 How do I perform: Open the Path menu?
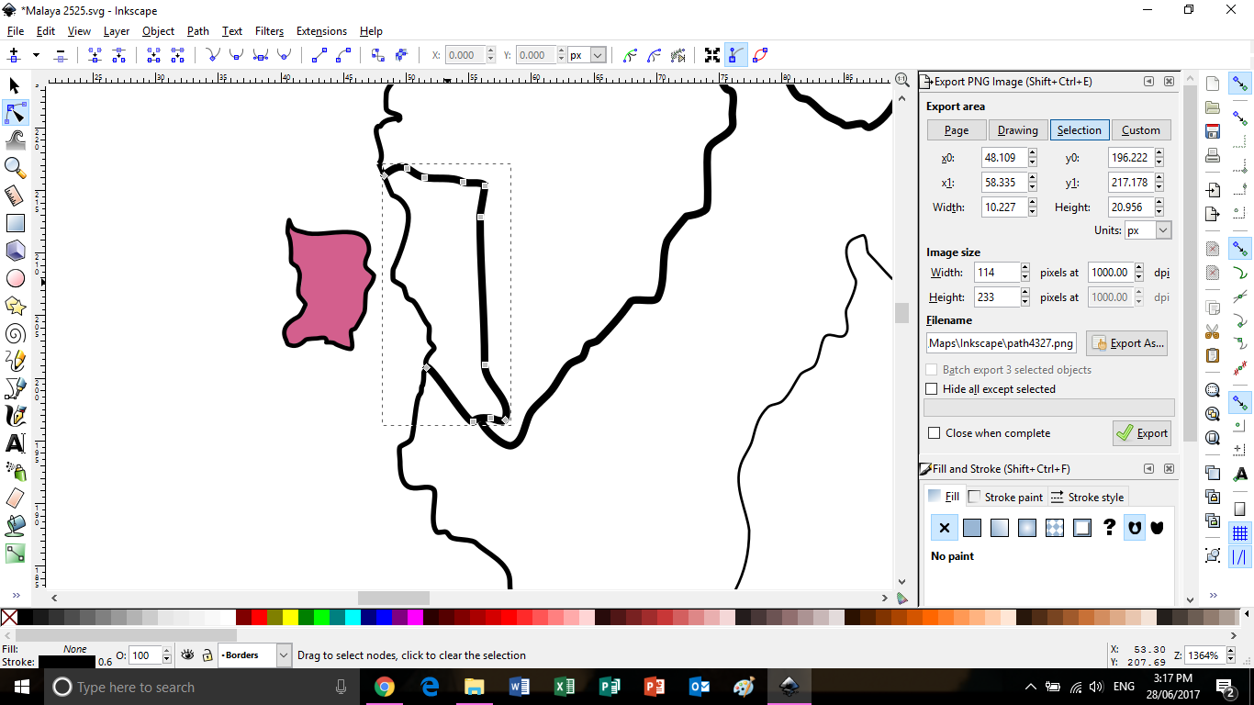[198, 31]
